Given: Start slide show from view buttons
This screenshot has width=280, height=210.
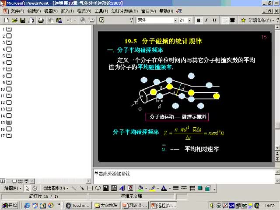Looking at the screenshot, I should click(x=27, y=181).
